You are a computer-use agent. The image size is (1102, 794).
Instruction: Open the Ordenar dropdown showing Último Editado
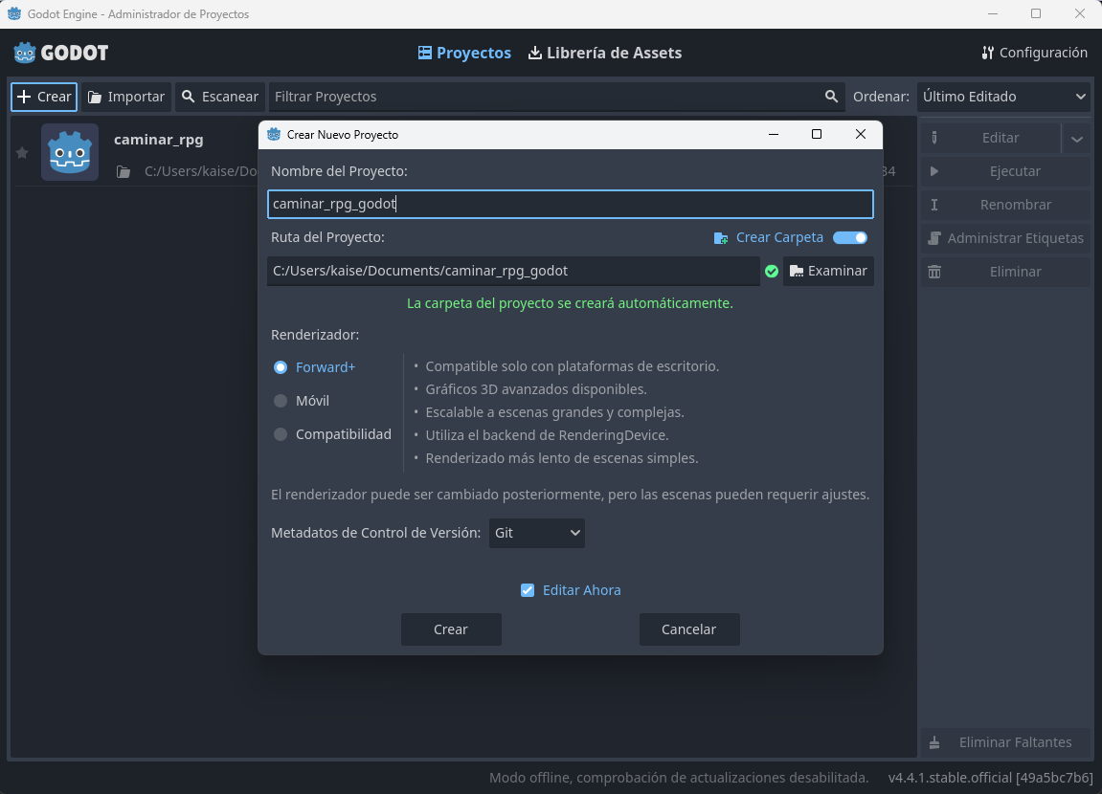tap(1003, 96)
